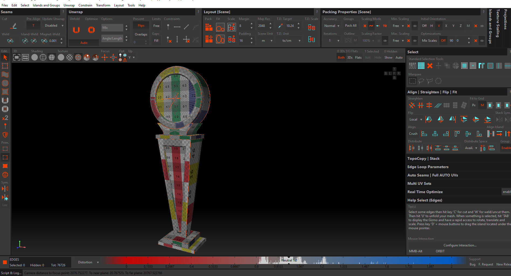
Task: Click the Crush align button
Action: pos(413,134)
